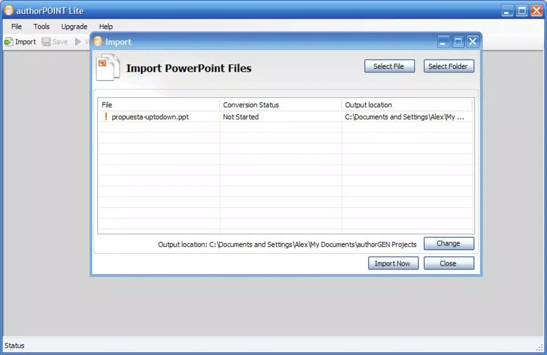Screen dimensions: 547x355
Task: Close the Import dialog with X
Action: 473,42
